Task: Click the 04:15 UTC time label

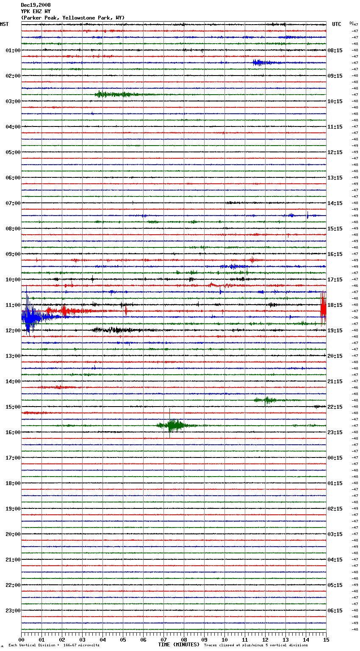Action: 335,560
